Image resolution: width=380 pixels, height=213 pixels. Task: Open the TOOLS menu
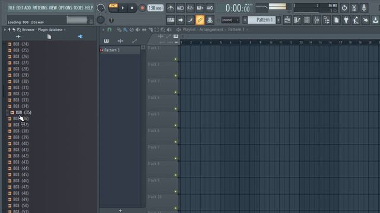tap(78, 8)
